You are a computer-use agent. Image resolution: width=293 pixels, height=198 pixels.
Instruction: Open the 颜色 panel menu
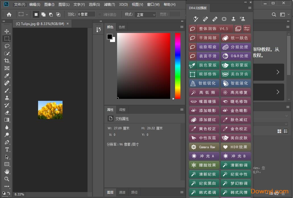[x=182, y=27]
